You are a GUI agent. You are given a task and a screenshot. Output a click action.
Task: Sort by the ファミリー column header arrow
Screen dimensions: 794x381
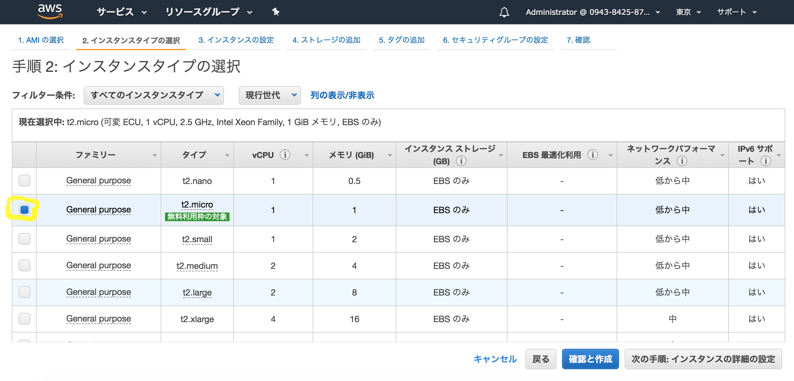point(154,155)
